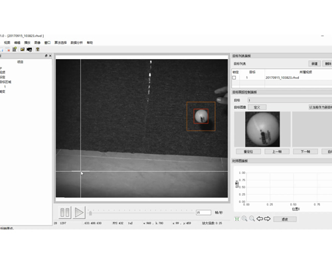The image size is (332, 266).
Task: Click the left arrow icon below the chart
Action: coord(260,219)
